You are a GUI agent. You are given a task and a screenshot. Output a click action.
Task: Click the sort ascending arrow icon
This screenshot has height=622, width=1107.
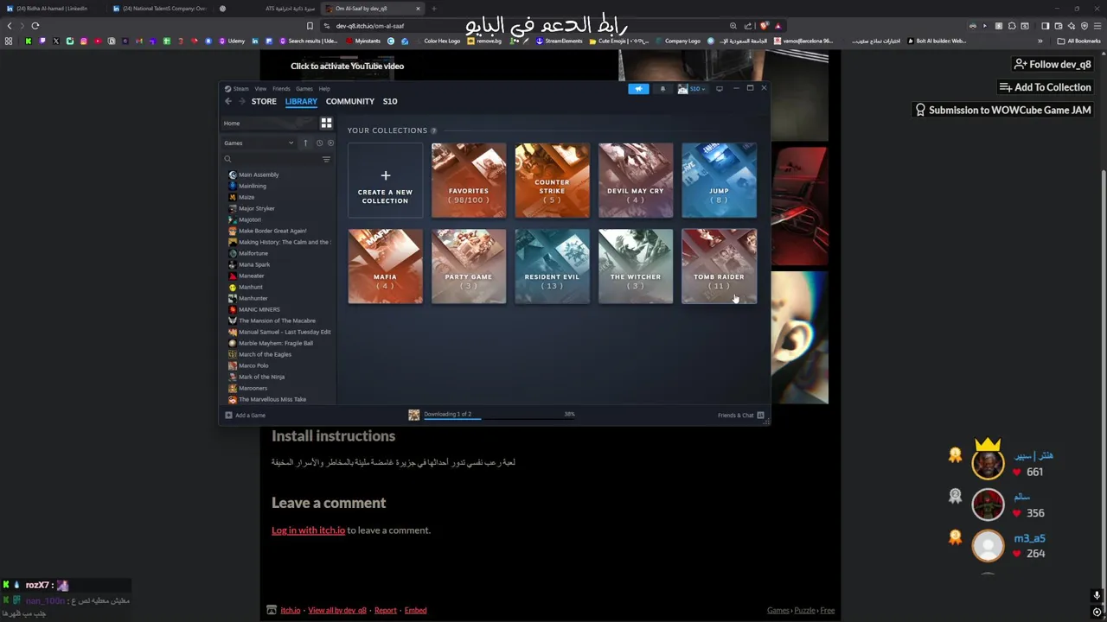305,143
